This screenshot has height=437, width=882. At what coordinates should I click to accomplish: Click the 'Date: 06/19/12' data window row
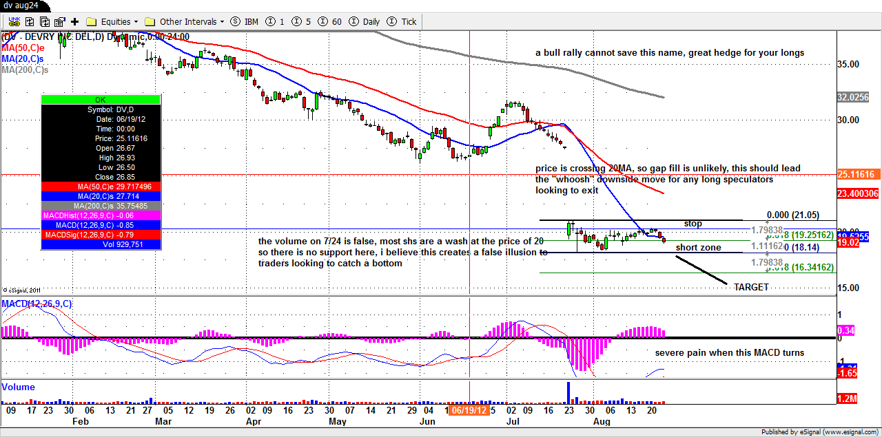pyautogui.click(x=101, y=119)
